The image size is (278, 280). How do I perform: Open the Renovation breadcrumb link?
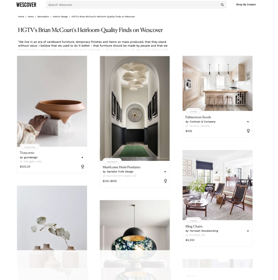click(43, 17)
